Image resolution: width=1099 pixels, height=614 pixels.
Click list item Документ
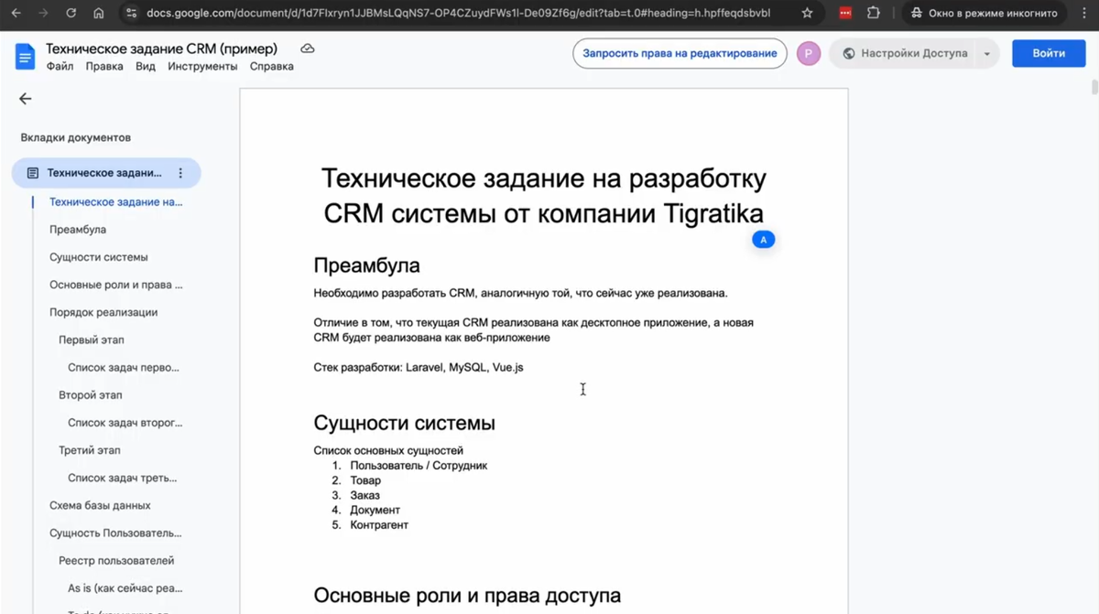click(x=375, y=510)
